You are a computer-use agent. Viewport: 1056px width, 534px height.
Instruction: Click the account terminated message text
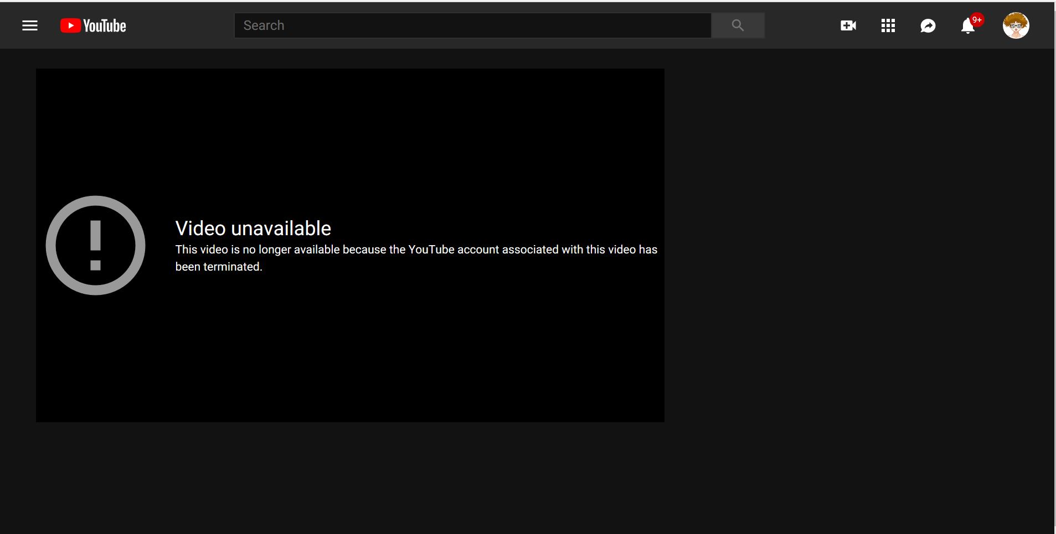click(x=416, y=258)
